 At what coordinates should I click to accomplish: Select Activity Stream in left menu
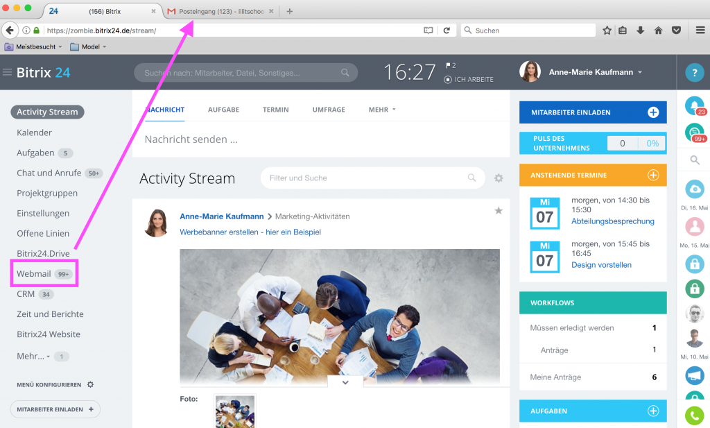click(x=47, y=112)
